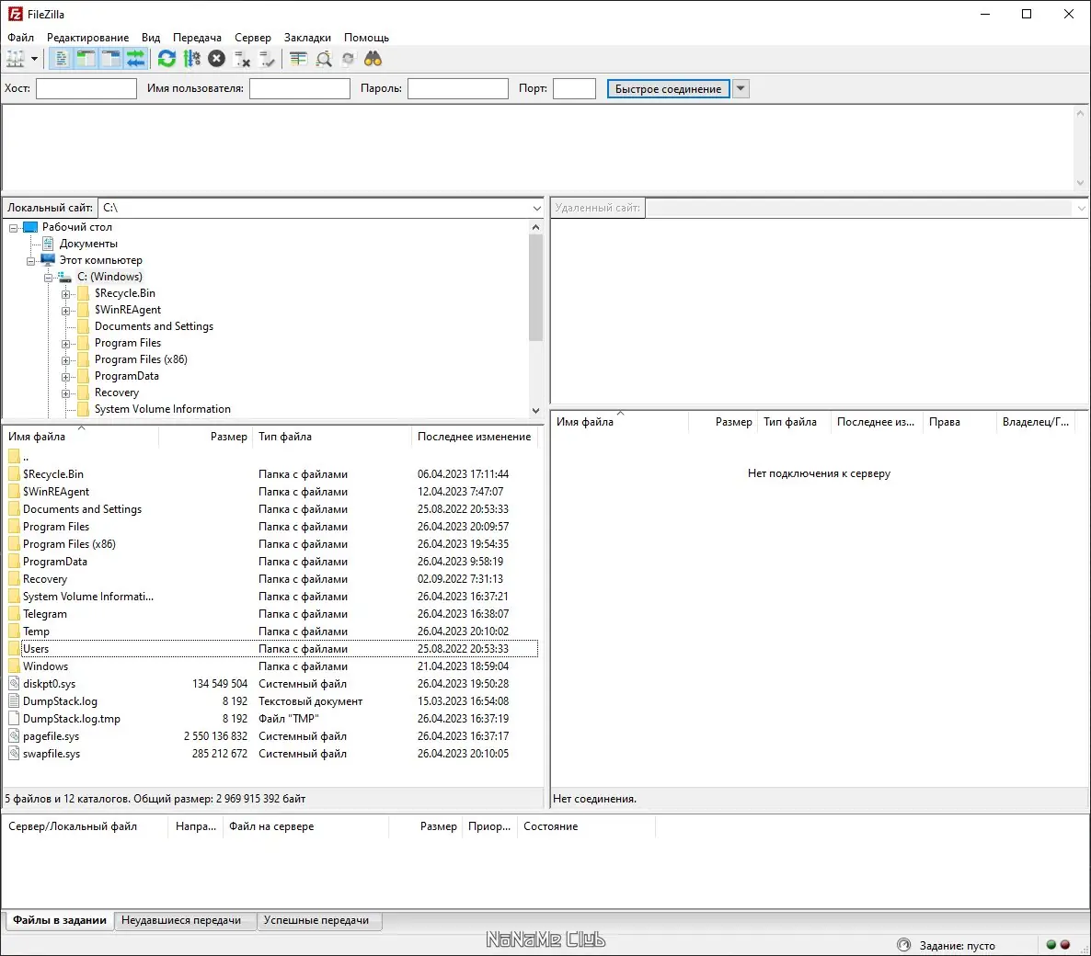Select the swapfile.sys file

click(271, 753)
